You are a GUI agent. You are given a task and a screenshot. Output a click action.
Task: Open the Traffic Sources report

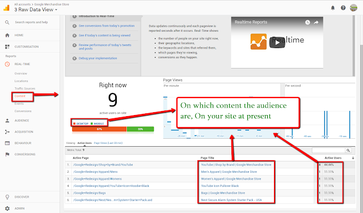point(25,88)
